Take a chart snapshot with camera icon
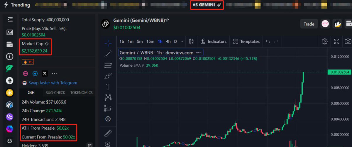Image resolution: width=352 pixels, height=147 pixels. [348, 41]
